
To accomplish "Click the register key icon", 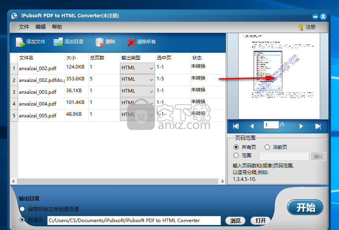I will pyautogui.click(x=301, y=27).
